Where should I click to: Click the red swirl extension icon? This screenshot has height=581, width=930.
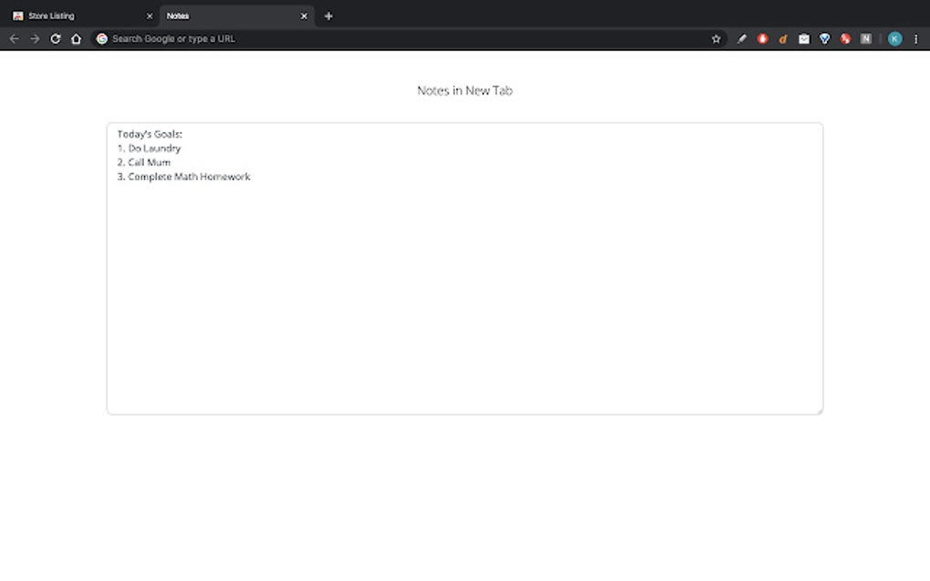pos(845,38)
